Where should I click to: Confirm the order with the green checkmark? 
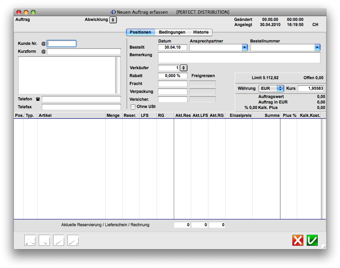312,240
